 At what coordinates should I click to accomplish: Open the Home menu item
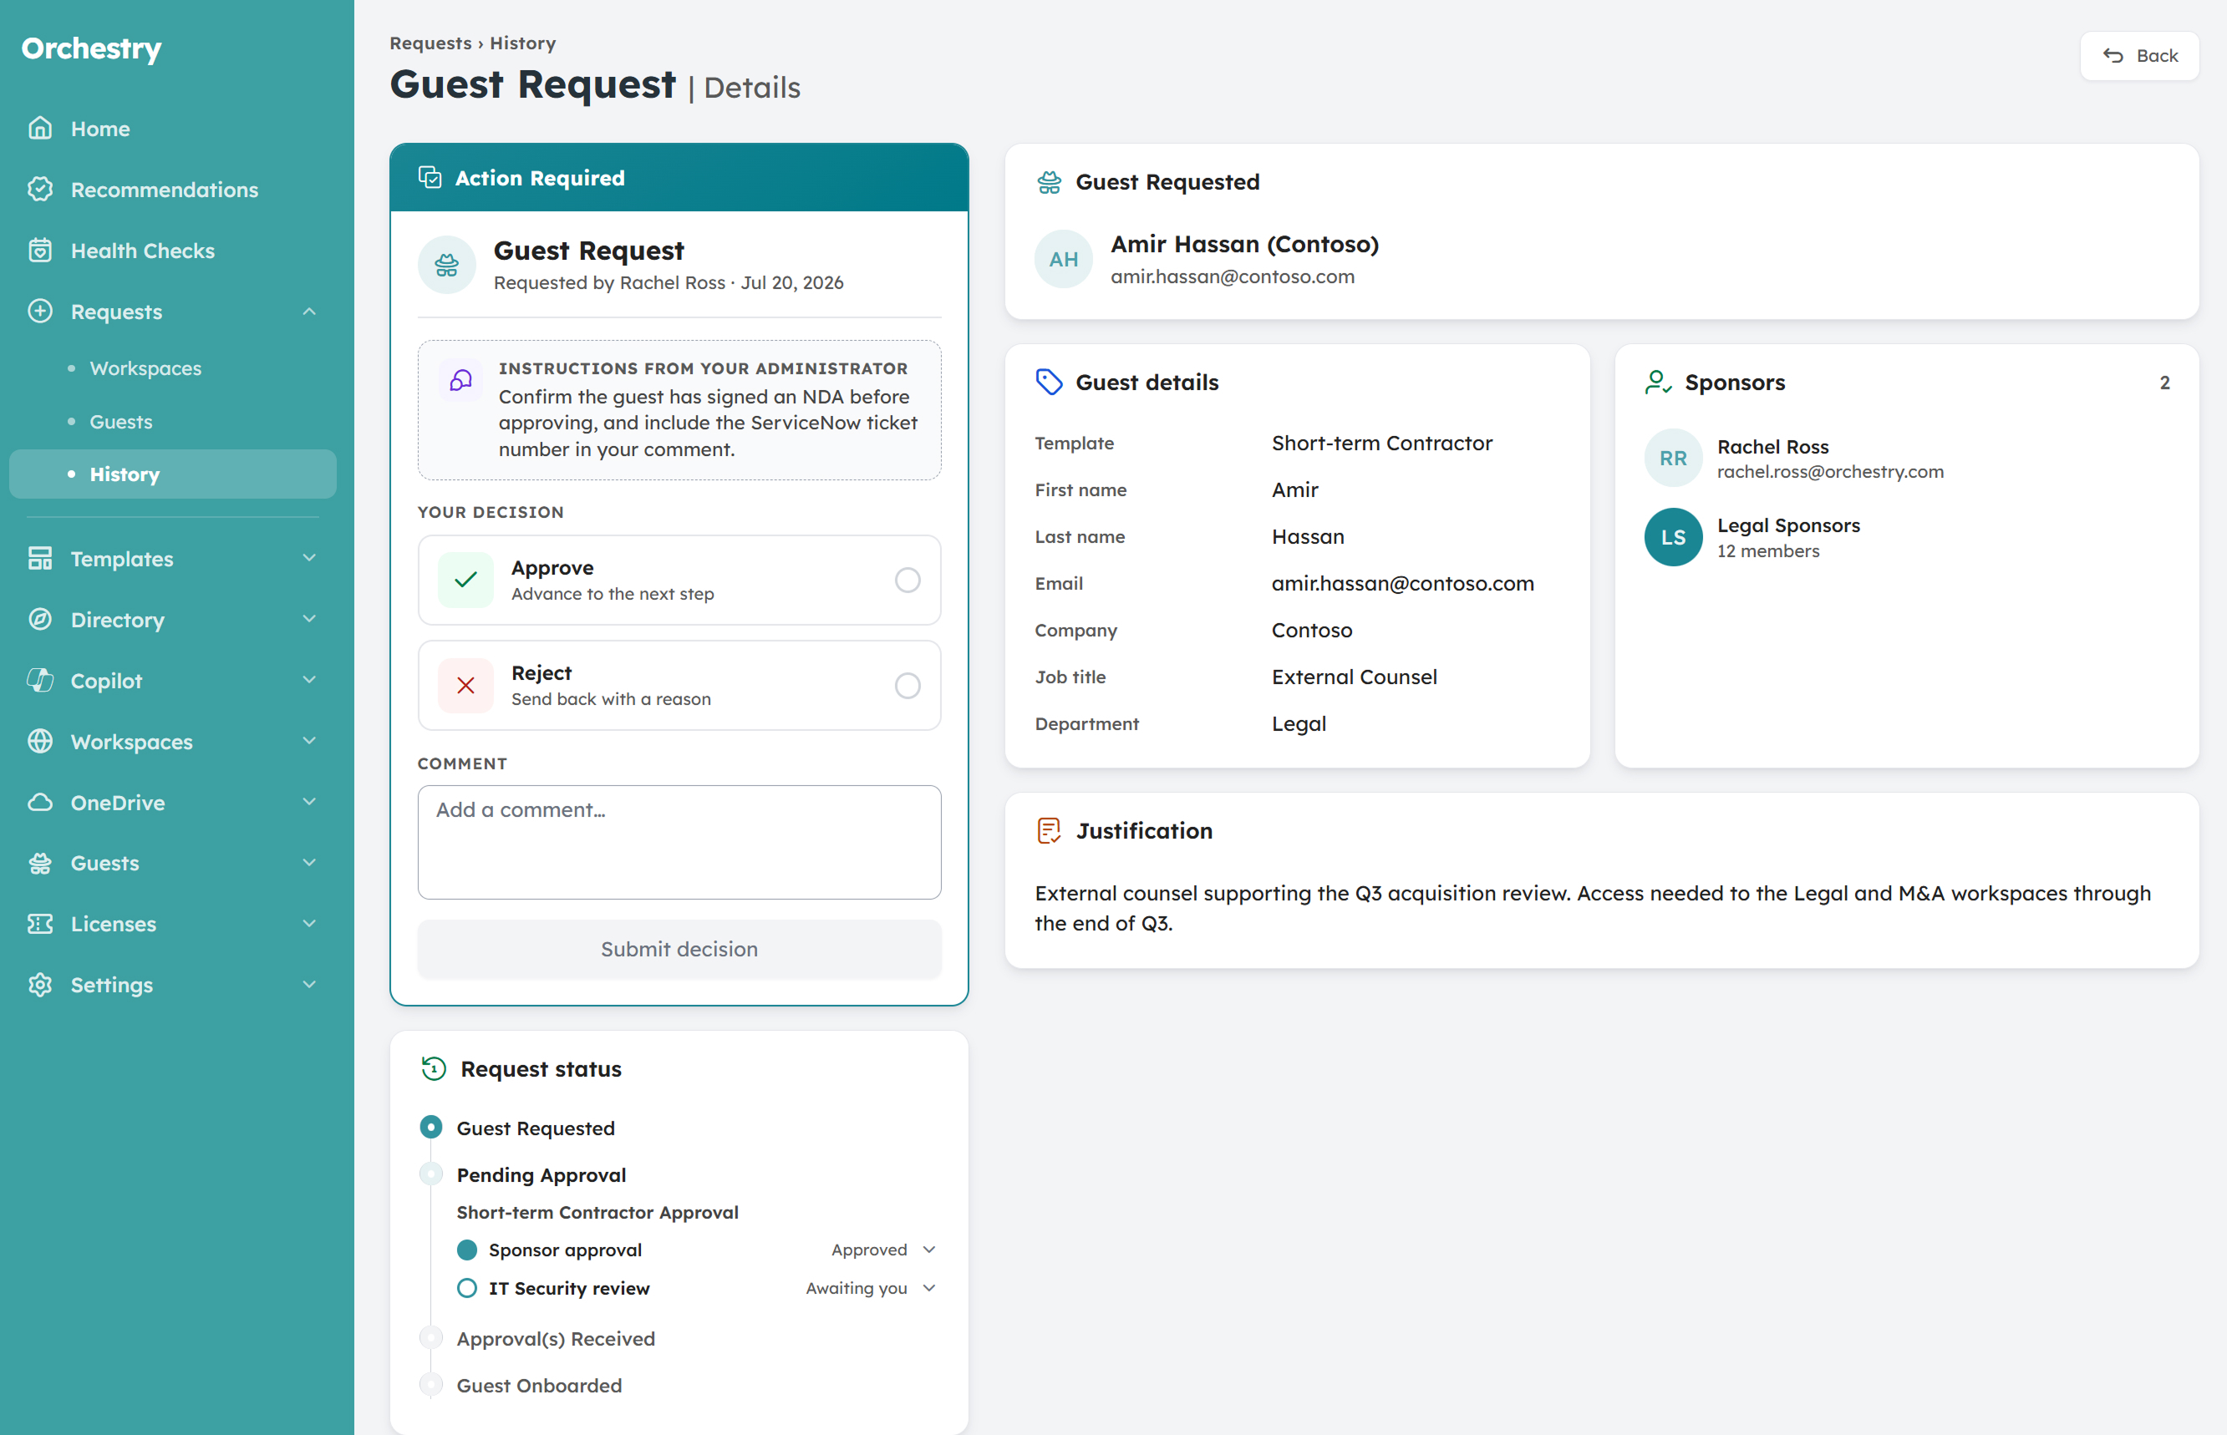coord(172,129)
